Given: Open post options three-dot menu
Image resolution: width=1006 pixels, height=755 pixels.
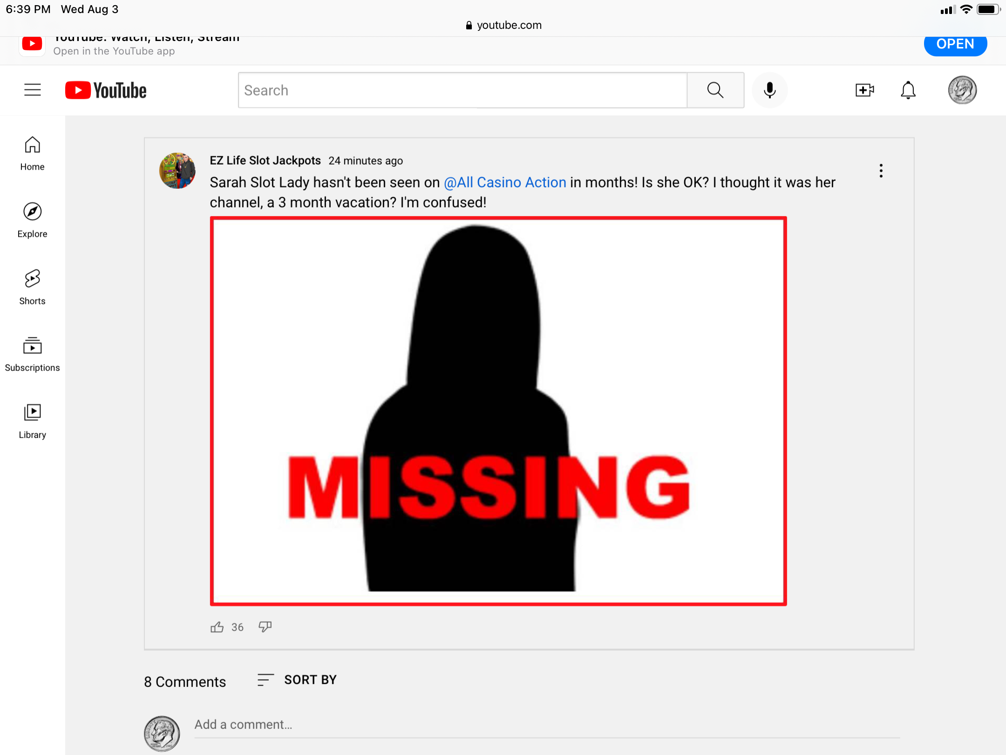Looking at the screenshot, I should point(881,171).
